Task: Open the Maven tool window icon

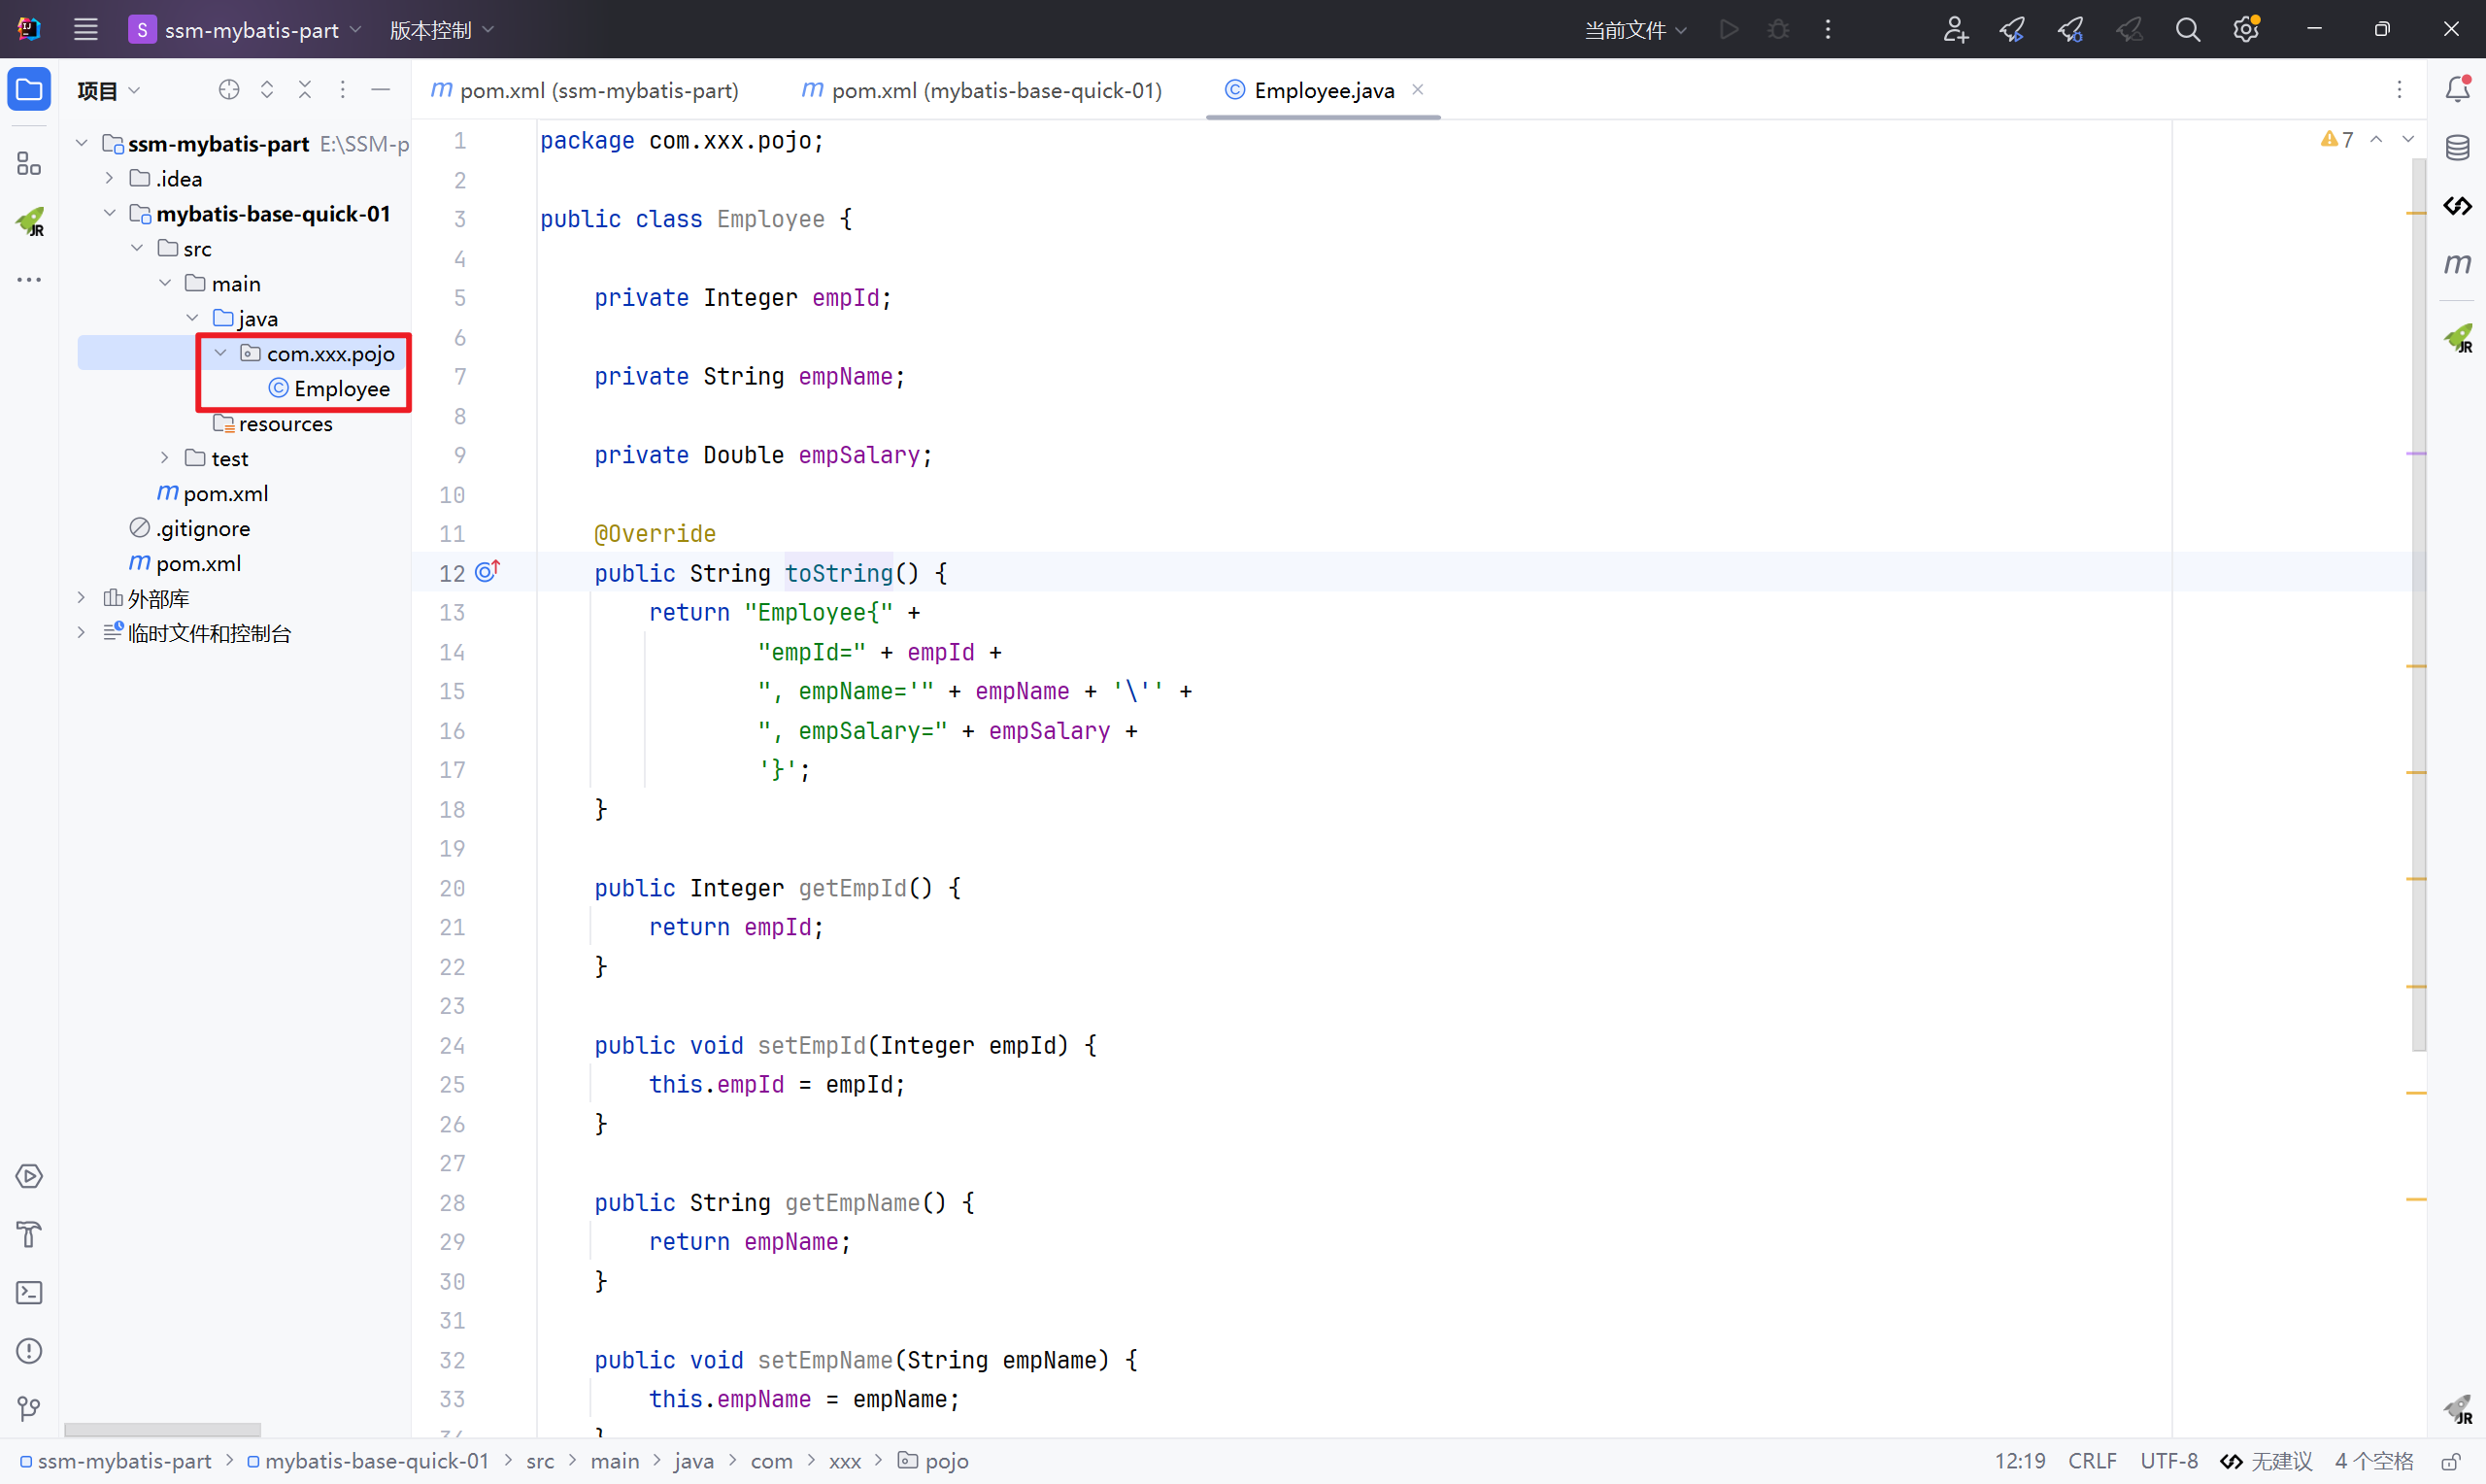Action: tap(2457, 264)
